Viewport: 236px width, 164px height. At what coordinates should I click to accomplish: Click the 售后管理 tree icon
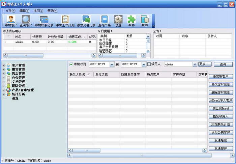pyautogui.click(x=8, y=74)
